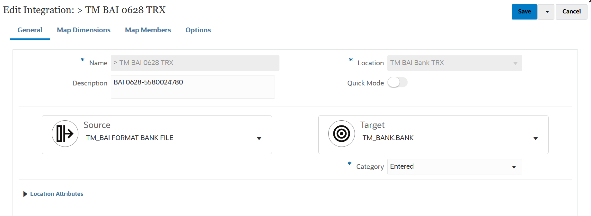Open the Target dropdown arrow
This screenshot has height=216, width=591.
click(x=535, y=139)
